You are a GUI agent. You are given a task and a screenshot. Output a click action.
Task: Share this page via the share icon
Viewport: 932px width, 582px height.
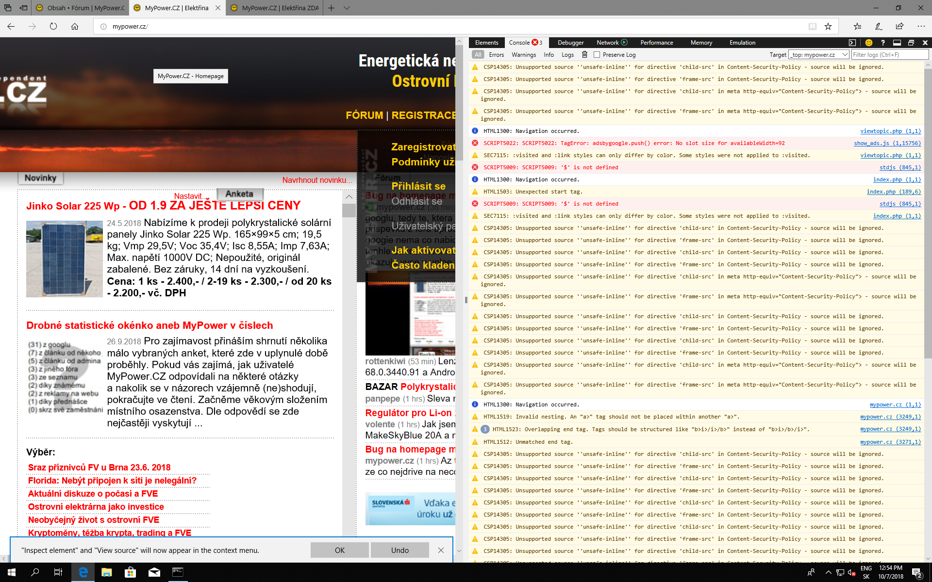click(900, 26)
